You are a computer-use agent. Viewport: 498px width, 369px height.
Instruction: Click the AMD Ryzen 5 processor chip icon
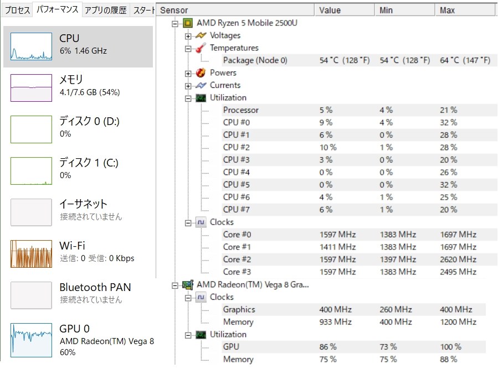tap(188, 23)
